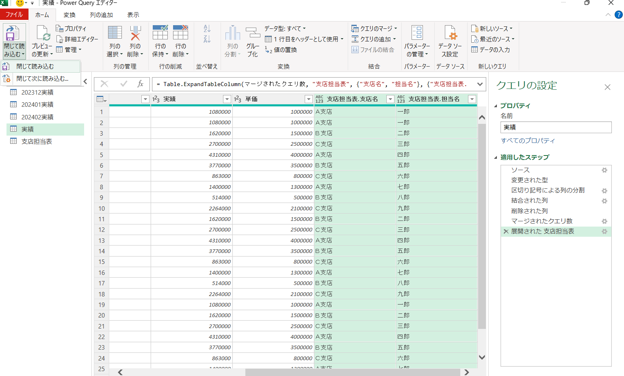Collapse the queries pane with the arrow
Image resolution: width=624 pixels, height=376 pixels.
(85, 82)
